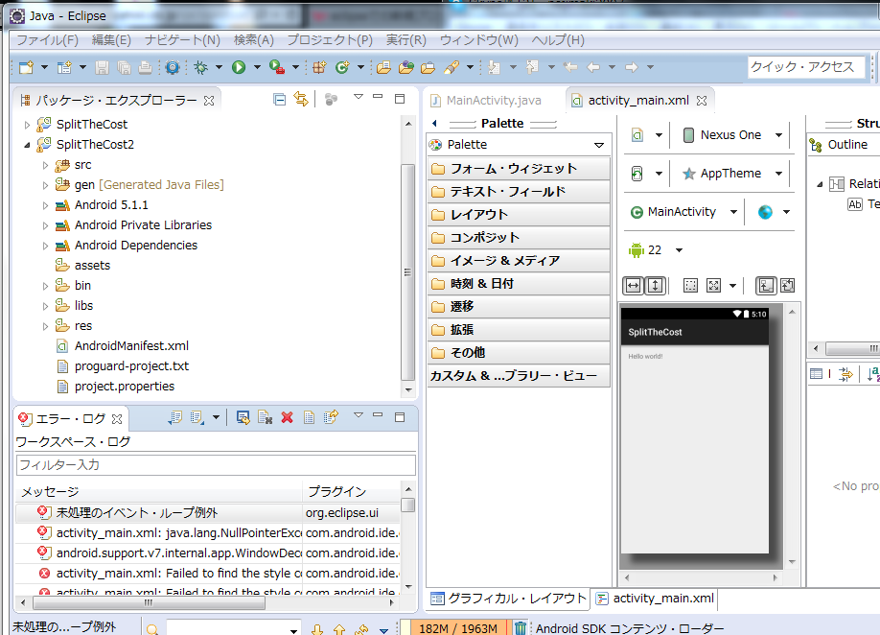The width and height of the screenshot is (880, 635).
Task: Click the New wizard toolbar icon
Action: 27,67
